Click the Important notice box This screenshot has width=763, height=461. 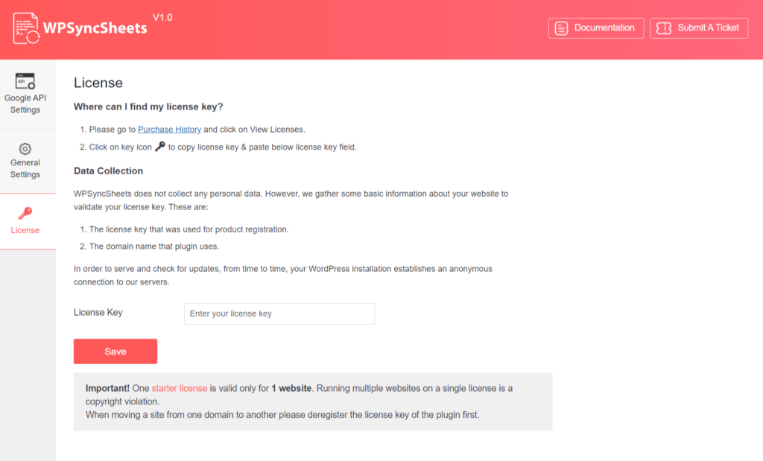coord(313,401)
